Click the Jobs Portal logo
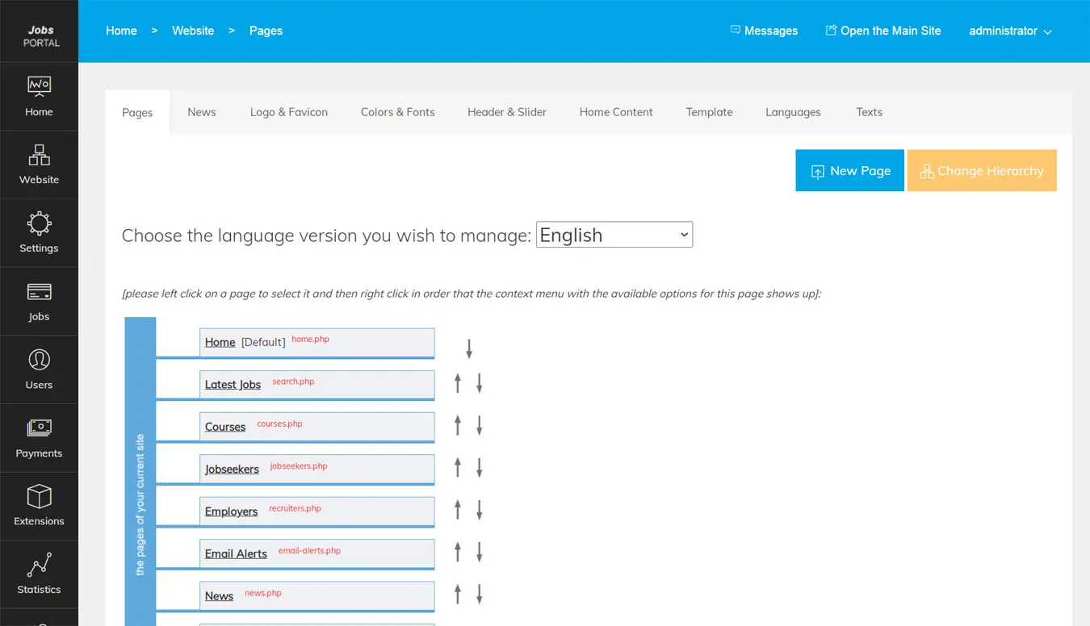1090x626 pixels. [40, 35]
